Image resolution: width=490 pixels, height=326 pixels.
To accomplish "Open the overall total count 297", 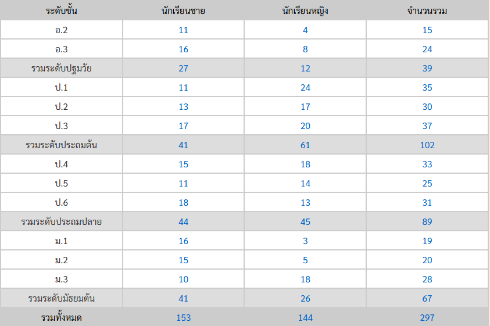I will [427, 317].
